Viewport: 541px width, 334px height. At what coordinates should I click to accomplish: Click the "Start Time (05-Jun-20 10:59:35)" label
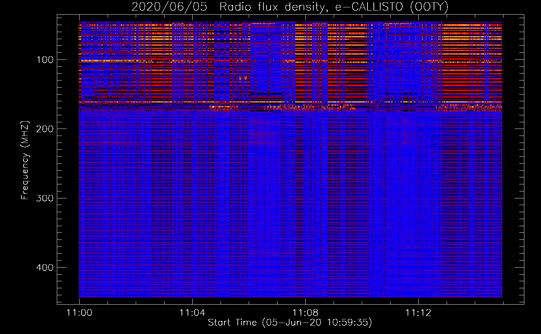point(290,323)
